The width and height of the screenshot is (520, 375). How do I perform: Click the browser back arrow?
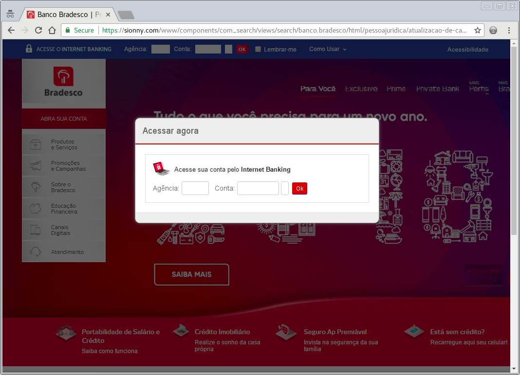coord(11,31)
